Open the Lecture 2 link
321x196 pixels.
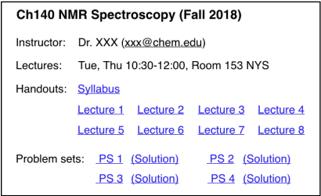[160, 110]
